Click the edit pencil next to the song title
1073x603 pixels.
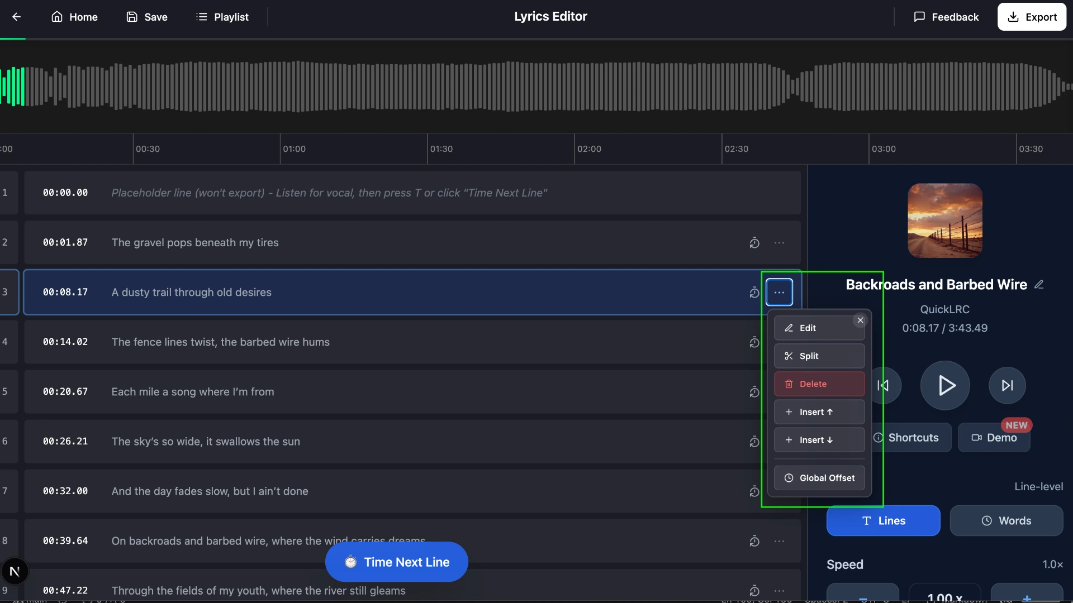(x=1040, y=284)
